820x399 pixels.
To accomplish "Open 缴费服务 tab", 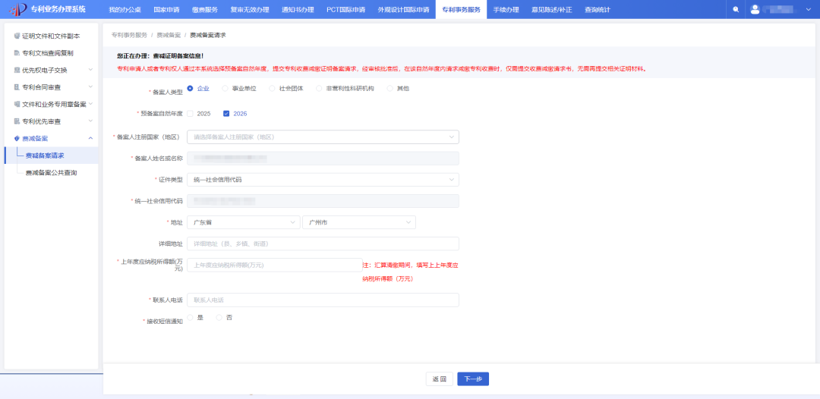I will [x=205, y=9].
